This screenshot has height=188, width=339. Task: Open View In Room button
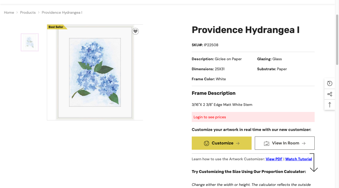click(x=285, y=143)
